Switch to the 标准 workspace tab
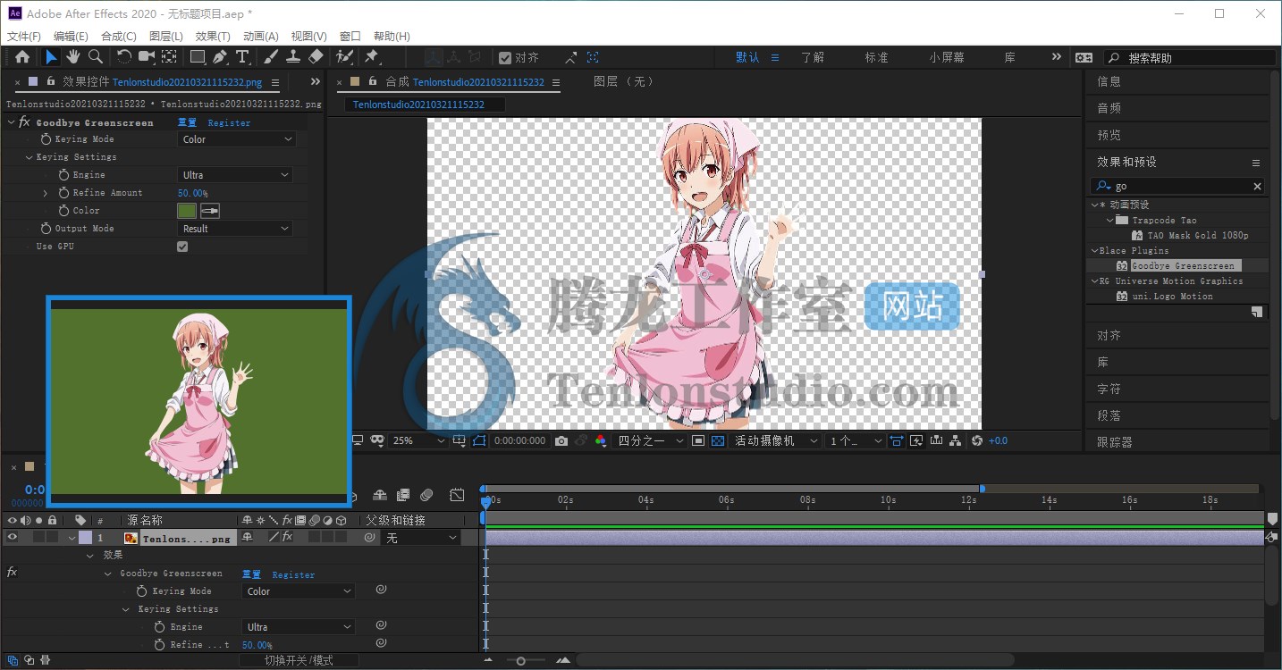The height and width of the screenshot is (670, 1282). click(876, 57)
